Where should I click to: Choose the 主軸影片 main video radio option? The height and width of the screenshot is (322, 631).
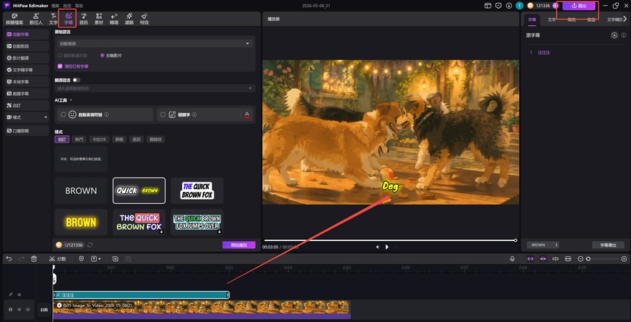pyautogui.click(x=103, y=55)
